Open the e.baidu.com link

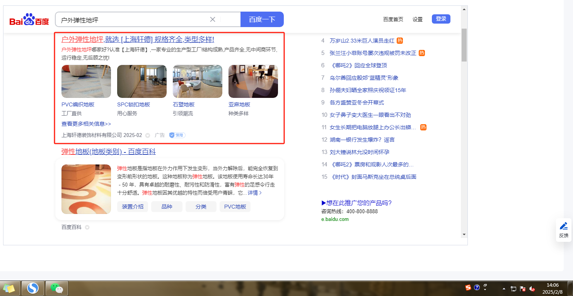pos(335,219)
